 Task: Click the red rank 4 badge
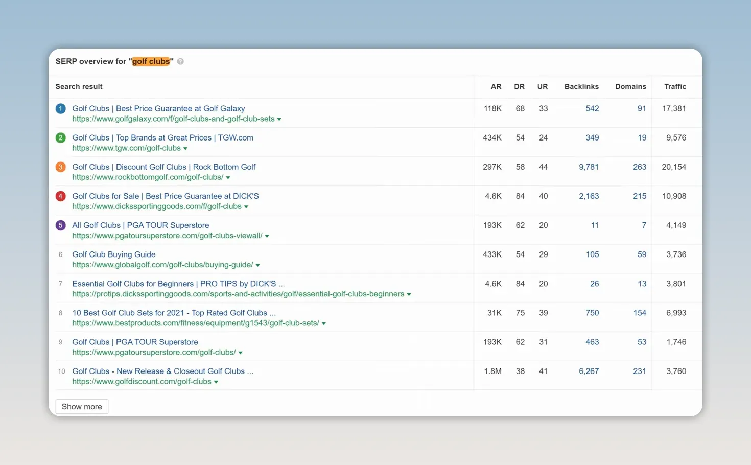coord(60,196)
